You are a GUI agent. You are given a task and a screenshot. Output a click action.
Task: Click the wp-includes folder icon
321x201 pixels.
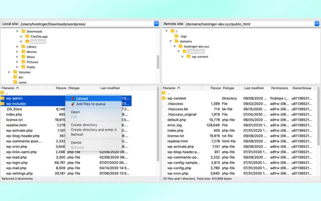pyautogui.click(x=3, y=104)
